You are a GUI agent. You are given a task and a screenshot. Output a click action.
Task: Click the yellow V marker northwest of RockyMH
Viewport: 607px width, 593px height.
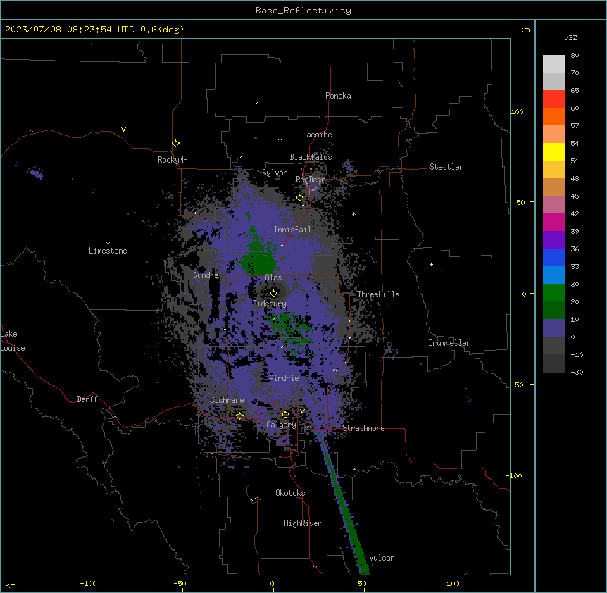(x=123, y=130)
